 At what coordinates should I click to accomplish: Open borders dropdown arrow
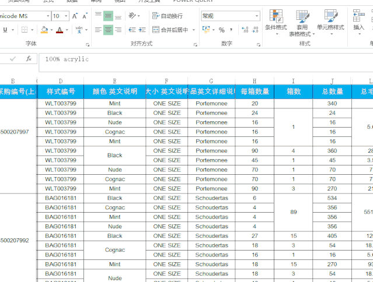coord(32,30)
